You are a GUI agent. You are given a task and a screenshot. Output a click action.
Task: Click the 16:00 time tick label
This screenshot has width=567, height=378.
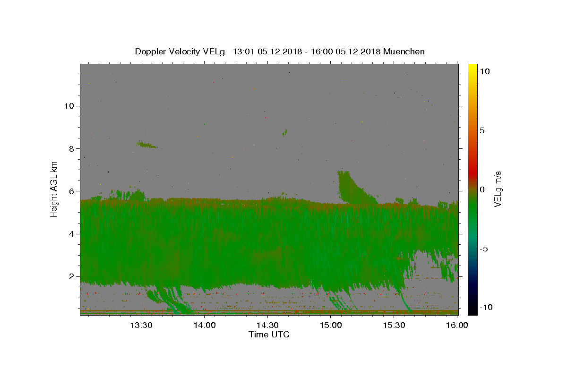[457, 325]
